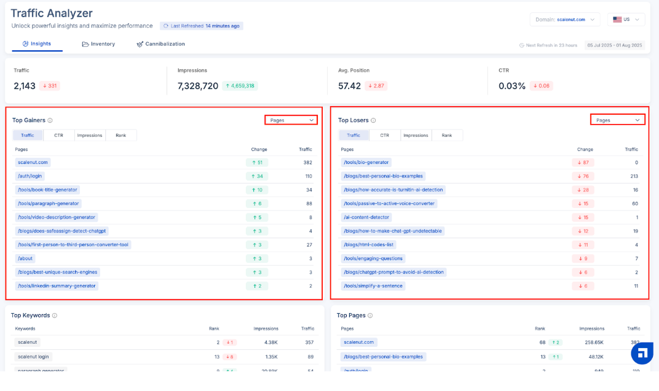
Task: Open the Cannibalization tab
Action: tap(160, 44)
